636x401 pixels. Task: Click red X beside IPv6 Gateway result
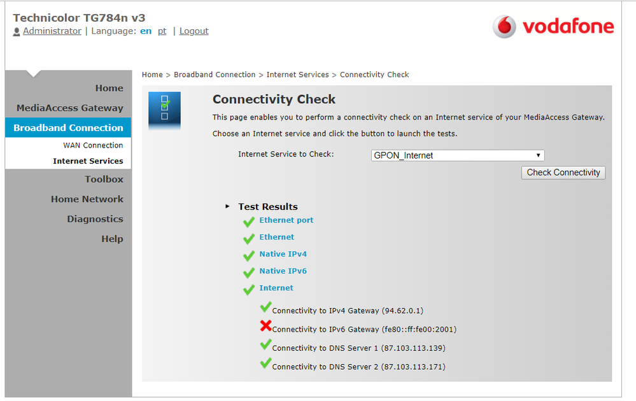(265, 327)
